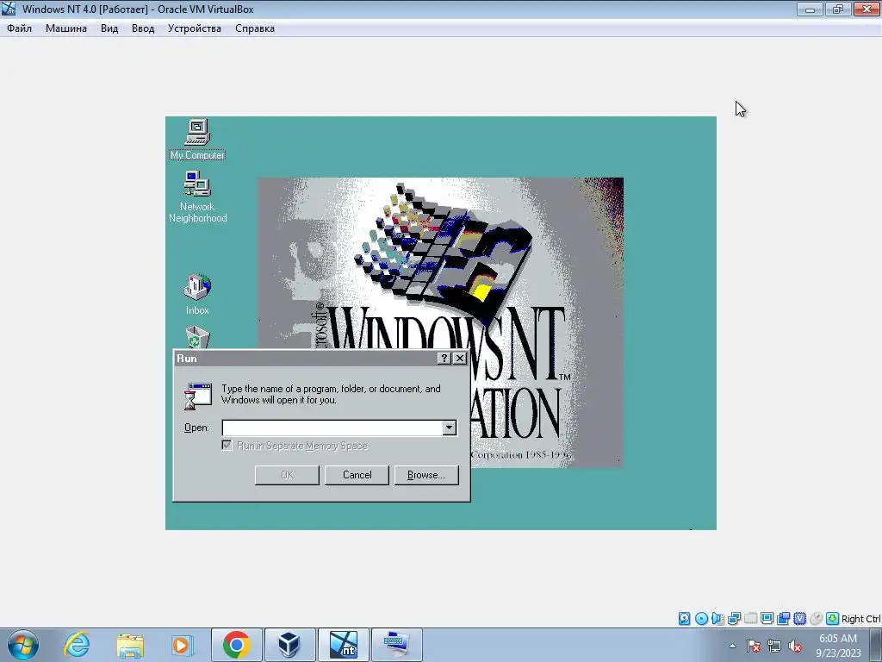Click the mouse integration indicator icon
The width and height of the screenshot is (882, 662).
coord(816,619)
